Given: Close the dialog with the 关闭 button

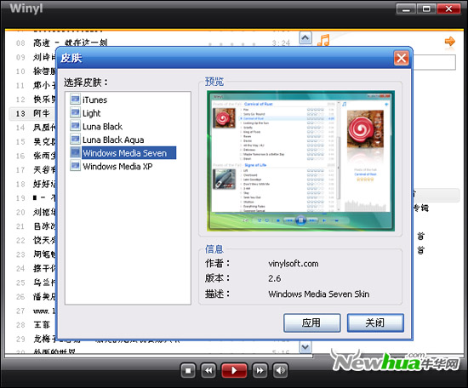Looking at the screenshot, I should point(375,322).
